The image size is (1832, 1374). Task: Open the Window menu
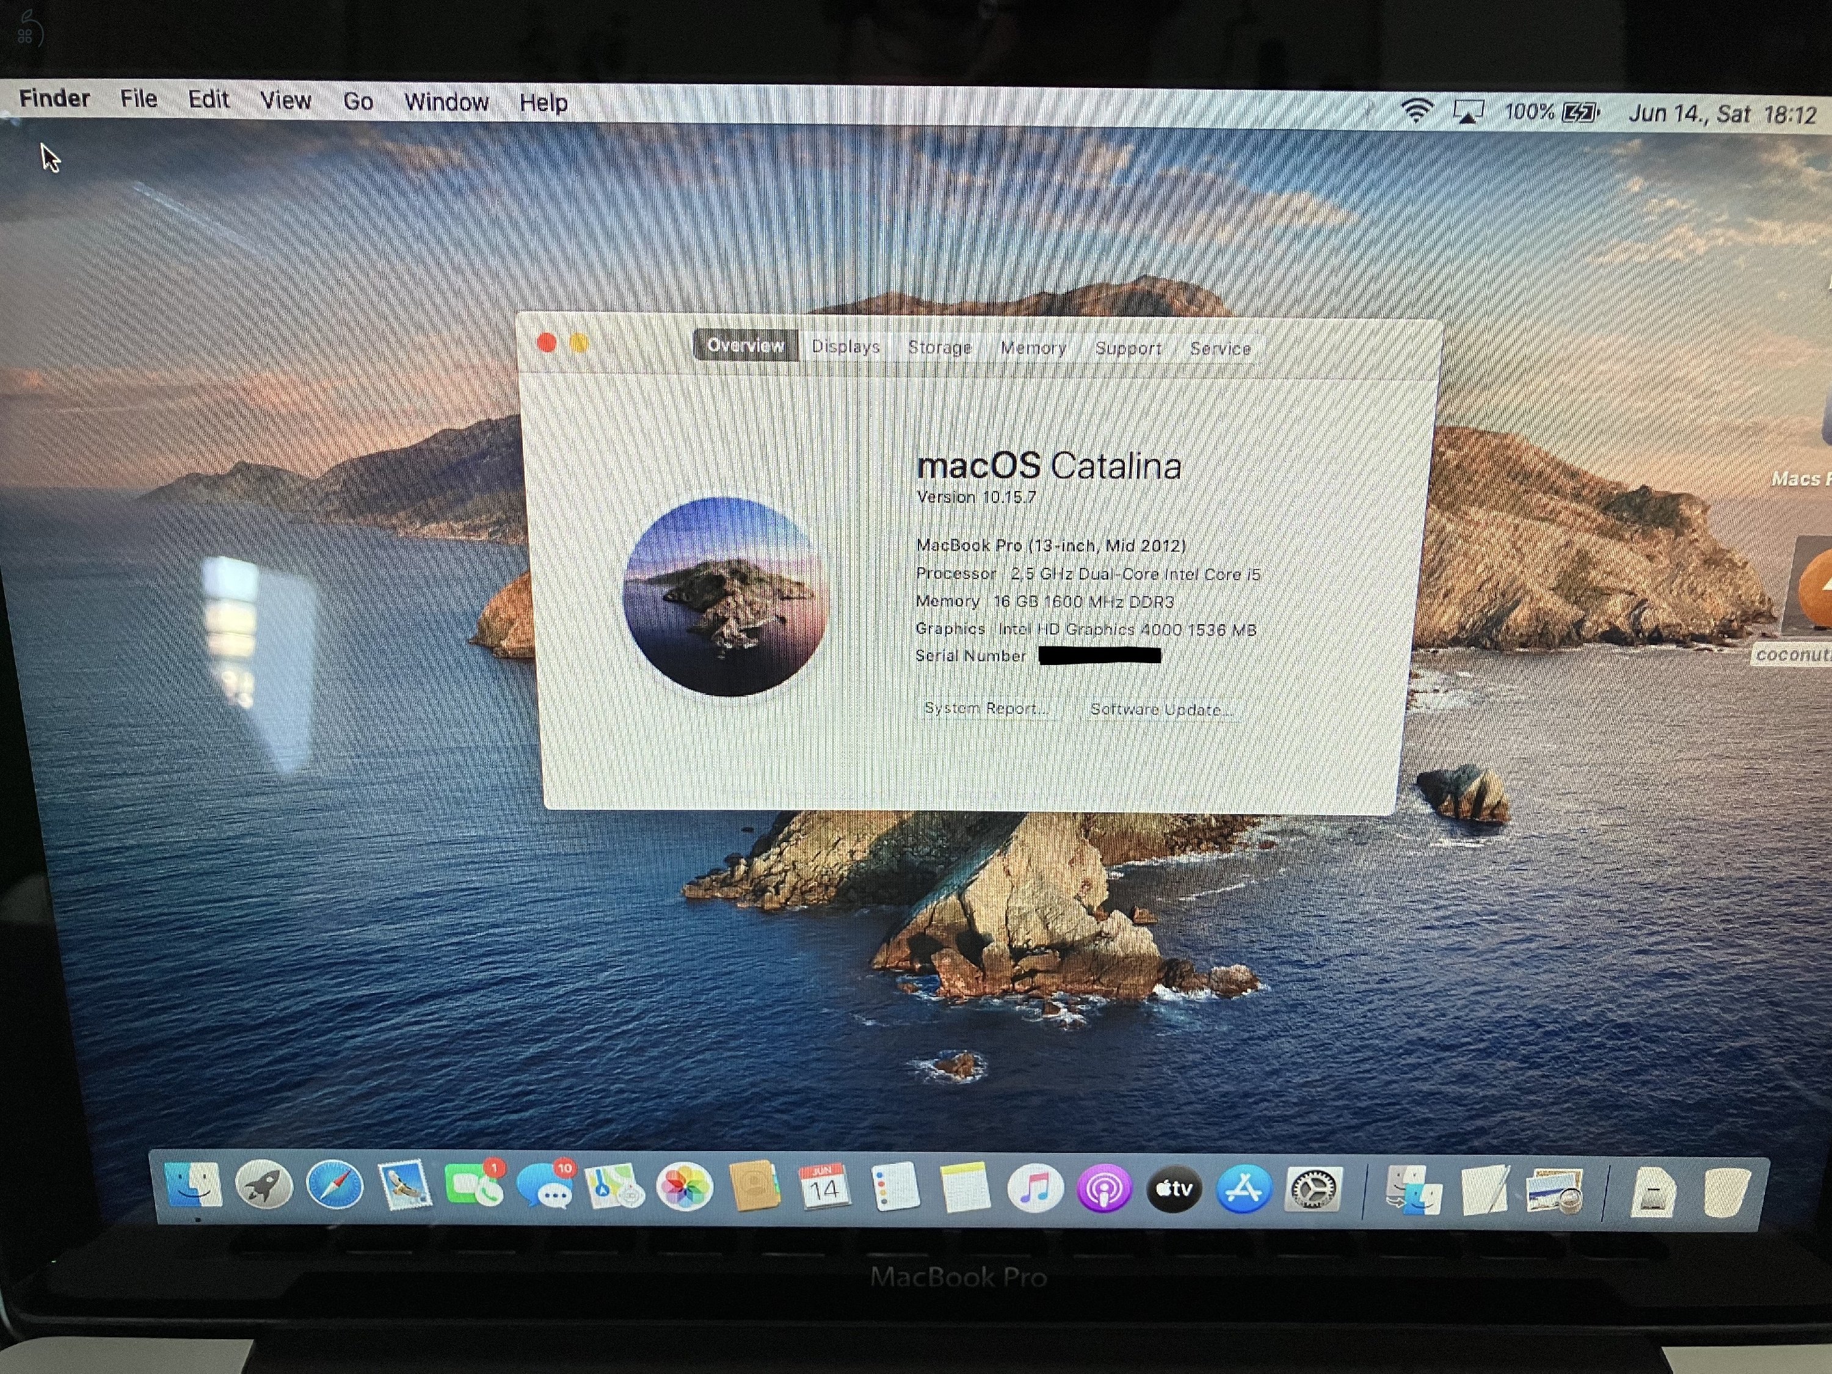[446, 102]
